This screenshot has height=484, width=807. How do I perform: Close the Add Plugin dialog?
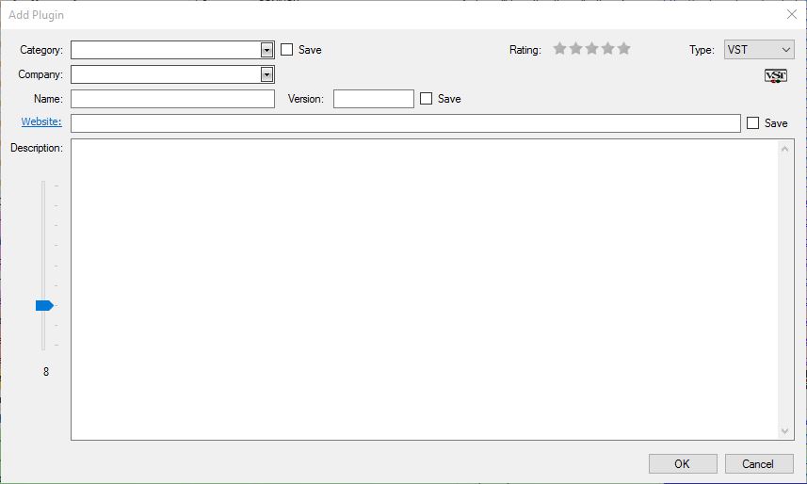pos(792,14)
